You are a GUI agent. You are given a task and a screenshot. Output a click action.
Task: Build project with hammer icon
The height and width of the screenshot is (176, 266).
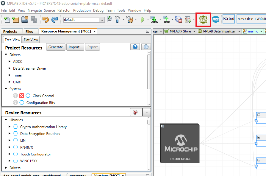tap(117, 19)
